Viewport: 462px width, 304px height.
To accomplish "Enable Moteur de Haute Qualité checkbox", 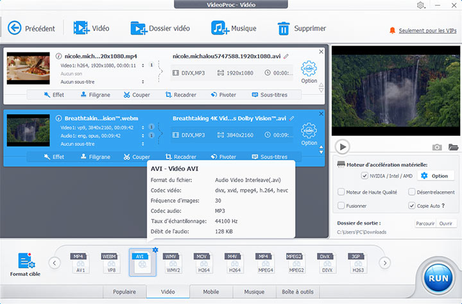I will click(x=341, y=192).
